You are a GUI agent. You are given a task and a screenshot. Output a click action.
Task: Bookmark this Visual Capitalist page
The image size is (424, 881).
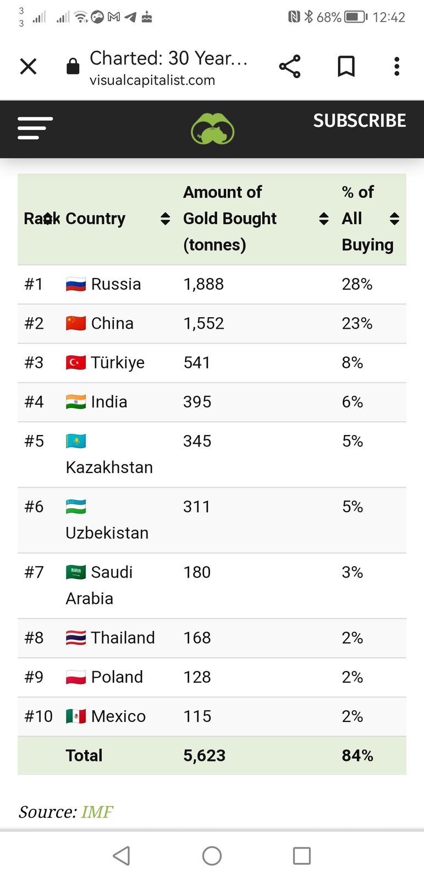coord(346,67)
